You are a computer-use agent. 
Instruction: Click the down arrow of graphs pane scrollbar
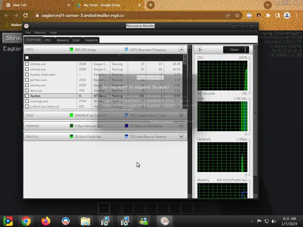pyautogui.click(x=255, y=196)
